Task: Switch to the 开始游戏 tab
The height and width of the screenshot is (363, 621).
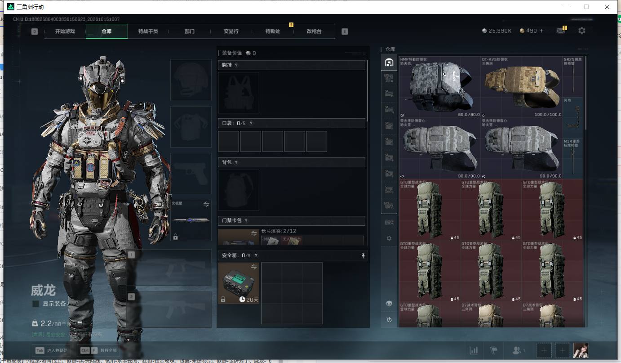Action: (x=65, y=31)
